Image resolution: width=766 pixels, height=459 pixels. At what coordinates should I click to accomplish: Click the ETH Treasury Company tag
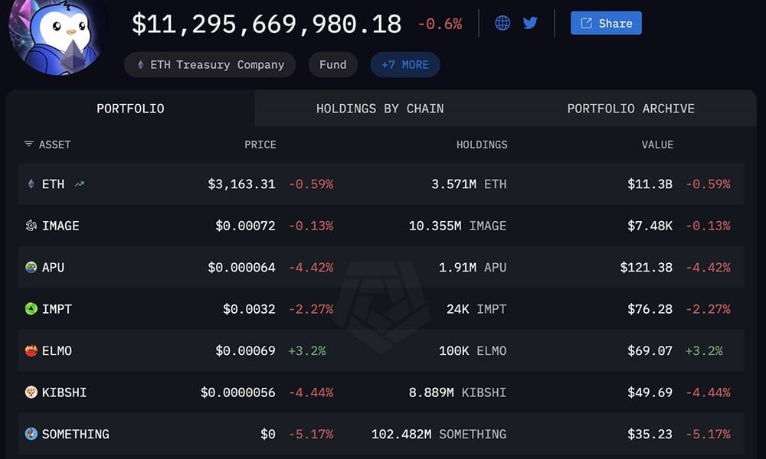210,65
